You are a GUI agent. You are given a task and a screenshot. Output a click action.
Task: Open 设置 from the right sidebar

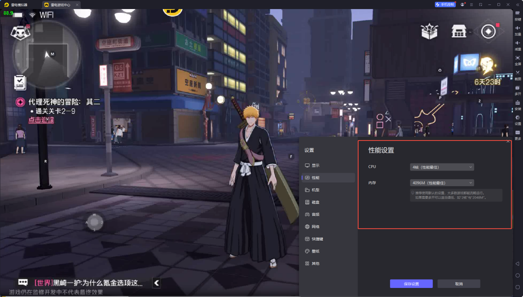518,119
